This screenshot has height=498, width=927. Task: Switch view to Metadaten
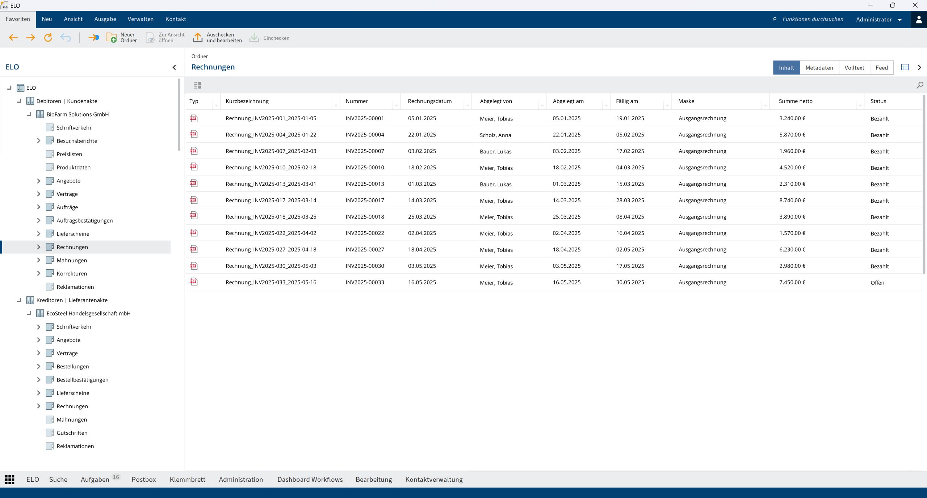pos(819,68)
